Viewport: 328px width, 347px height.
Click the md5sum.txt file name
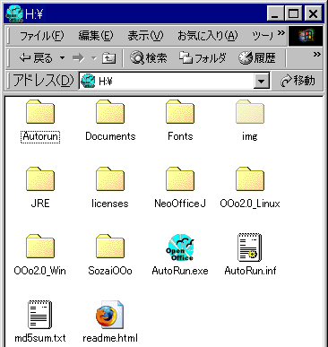tap(40, 338)
